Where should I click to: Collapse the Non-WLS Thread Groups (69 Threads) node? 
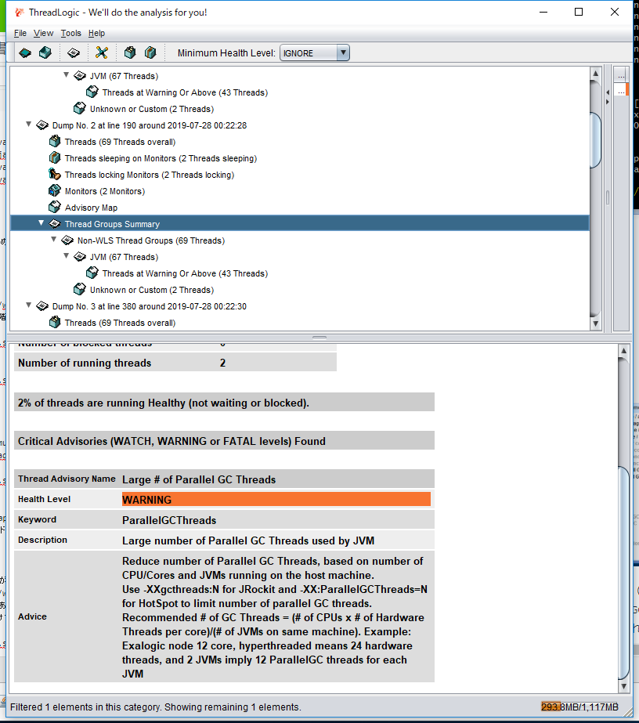pyautogui.click(x=53, y=240)
